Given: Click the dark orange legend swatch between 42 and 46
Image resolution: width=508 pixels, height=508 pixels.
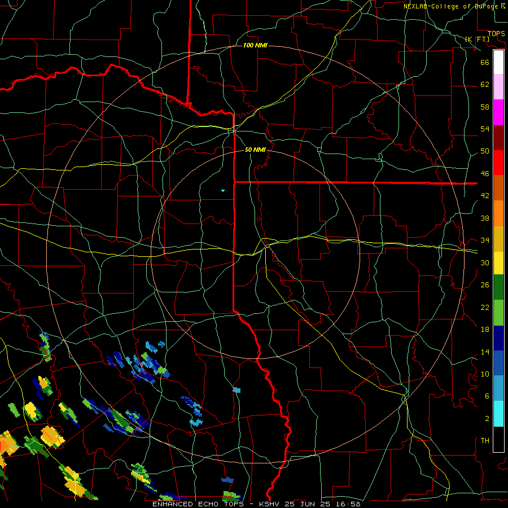Looking at the screenshot, I should [x=498, y=187].
